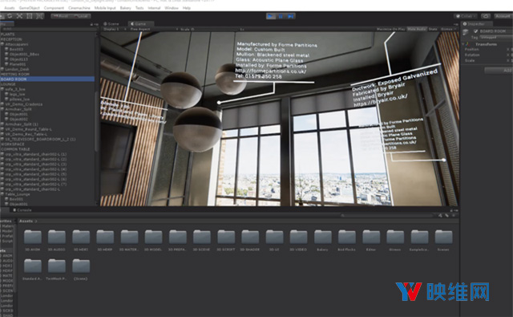Select WORKSPACE in hierarchy
513x317 pixels.
tap(47, 144)
